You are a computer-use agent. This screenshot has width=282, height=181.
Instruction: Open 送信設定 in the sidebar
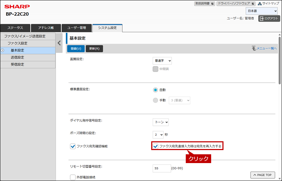pyautogui.click(x=28, y=57)
